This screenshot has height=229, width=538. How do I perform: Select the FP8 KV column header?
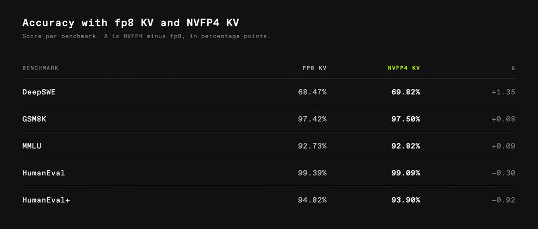[314, 68]
